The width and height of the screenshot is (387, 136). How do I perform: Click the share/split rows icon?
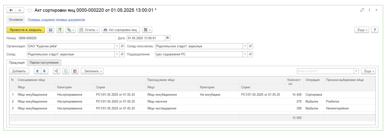coord(57,71)
